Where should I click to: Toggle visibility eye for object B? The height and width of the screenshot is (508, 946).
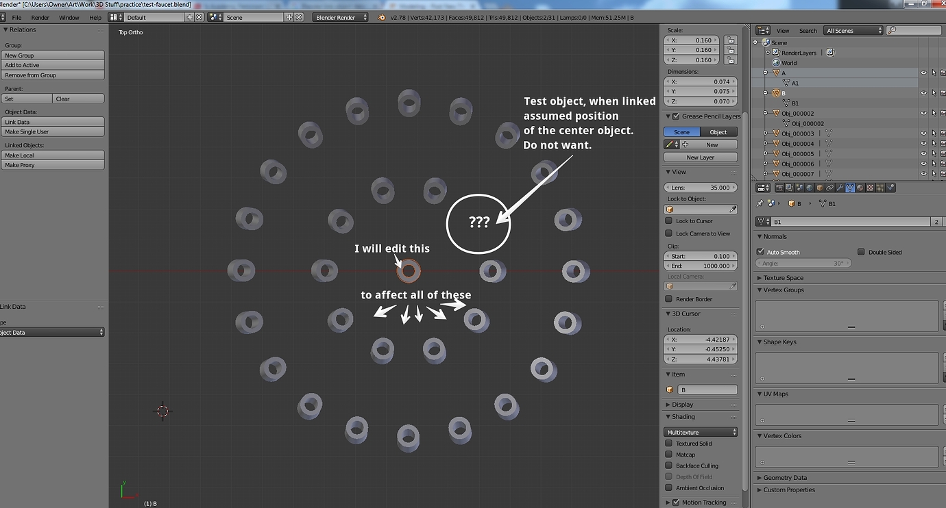pyautogui.click(x=923, y=93)
